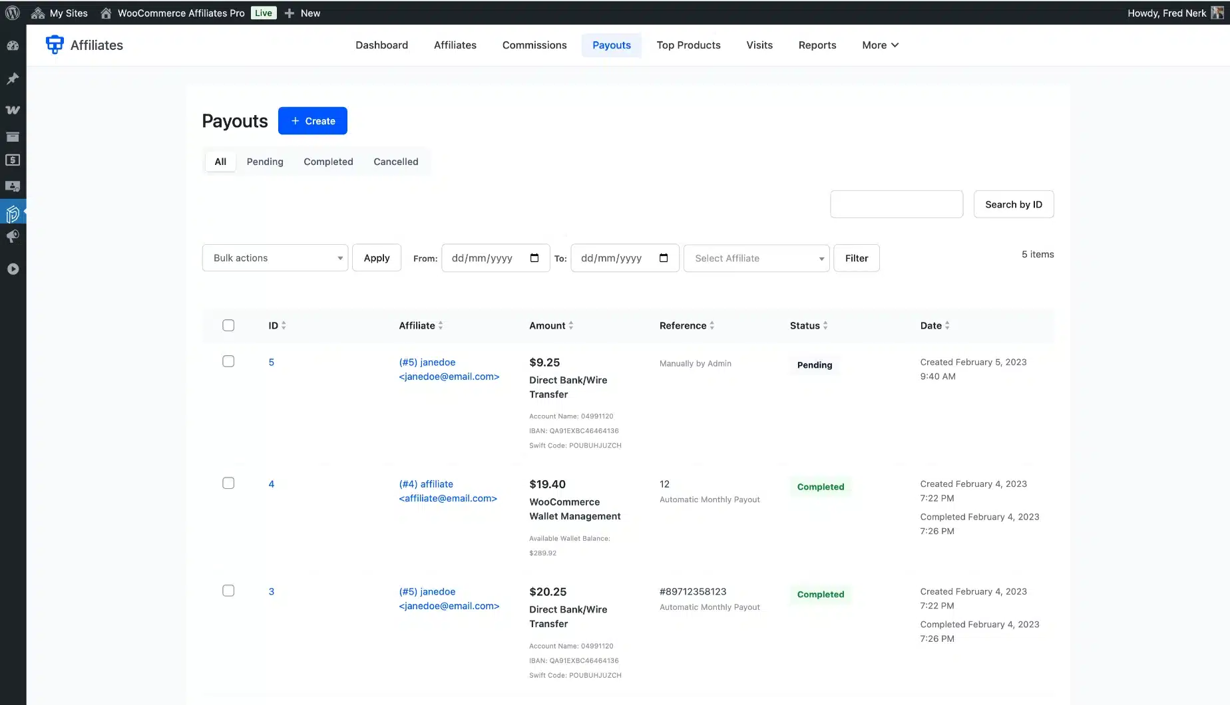Tick the select-all checkbox in table header
The image size is (1230, 705).
click(x=228, y=325)
